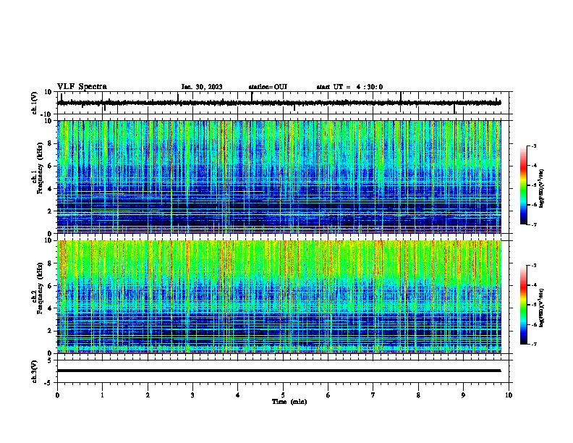Click the flat ch.3 voltage trace
Screen dimensions: 573x443
[x=279, y=371]
